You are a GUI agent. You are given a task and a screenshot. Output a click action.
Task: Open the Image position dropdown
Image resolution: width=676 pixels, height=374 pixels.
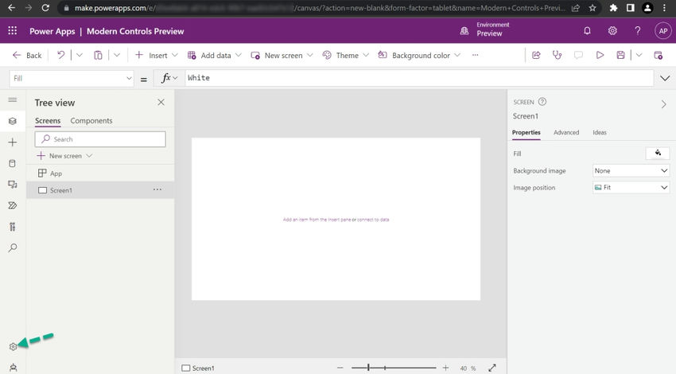tap(631, 187)
